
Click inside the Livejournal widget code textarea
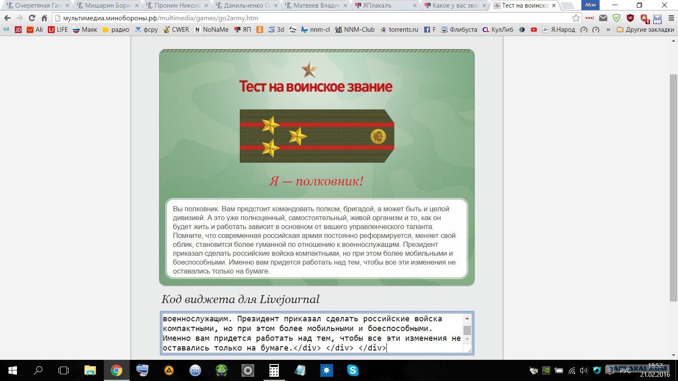coord(313,333)
